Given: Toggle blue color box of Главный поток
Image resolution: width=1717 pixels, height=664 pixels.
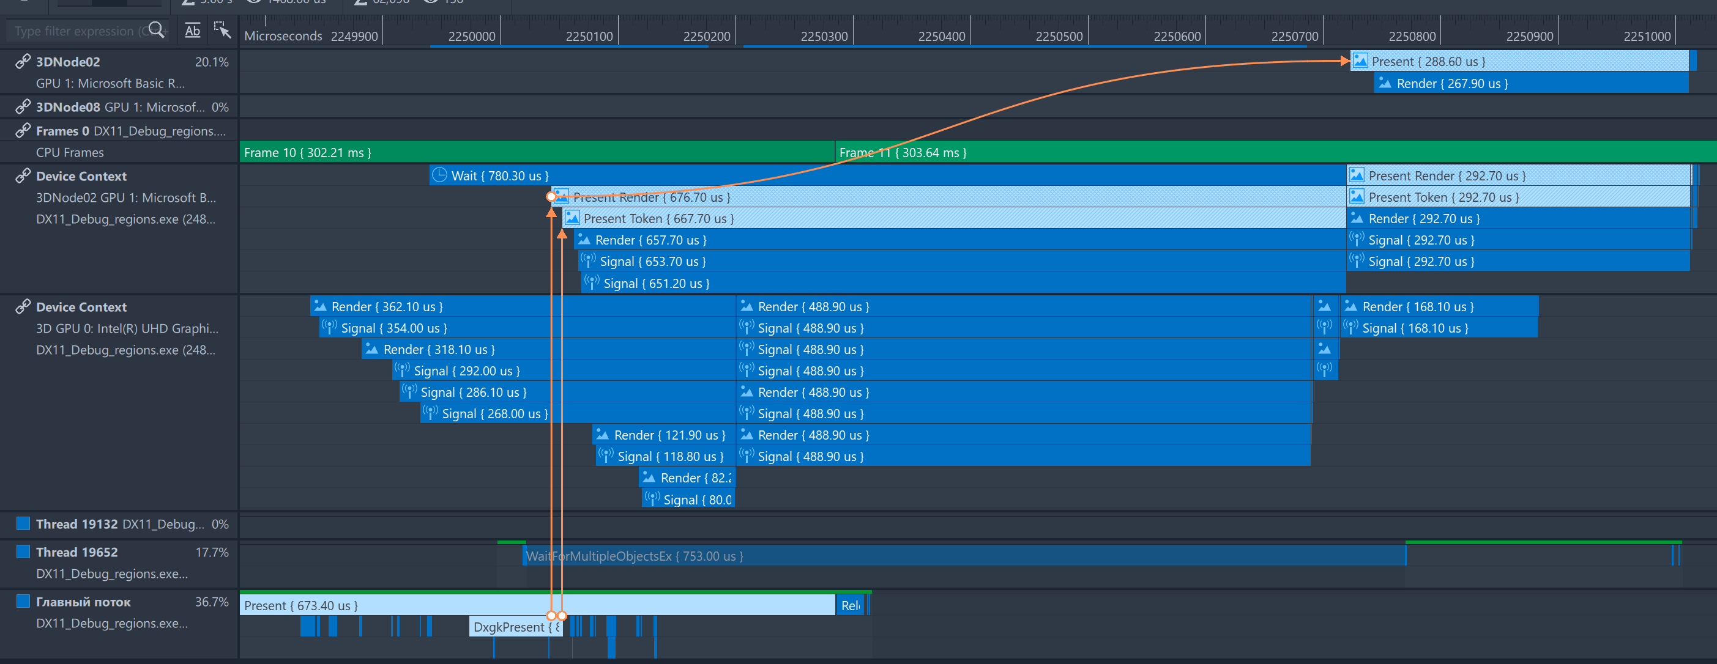Looking at the screenshot, I should pyautogui.click(x=23, y=602).
